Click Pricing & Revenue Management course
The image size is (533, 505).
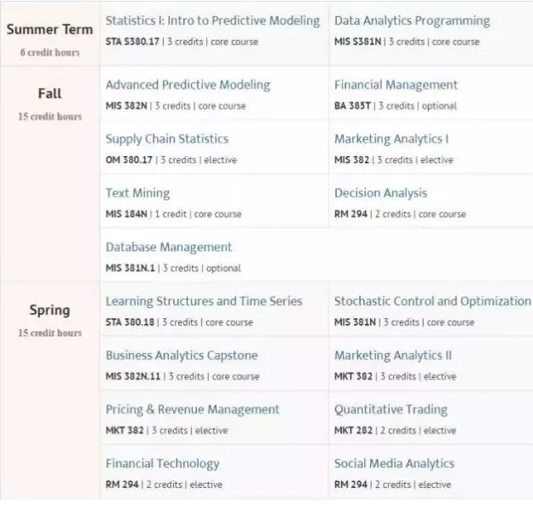(193, 409)
